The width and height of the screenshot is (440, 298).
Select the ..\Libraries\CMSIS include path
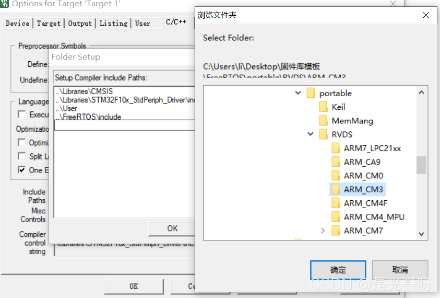84,91
